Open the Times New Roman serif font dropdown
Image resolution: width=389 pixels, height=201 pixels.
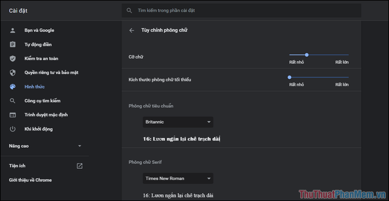(178, 178)
